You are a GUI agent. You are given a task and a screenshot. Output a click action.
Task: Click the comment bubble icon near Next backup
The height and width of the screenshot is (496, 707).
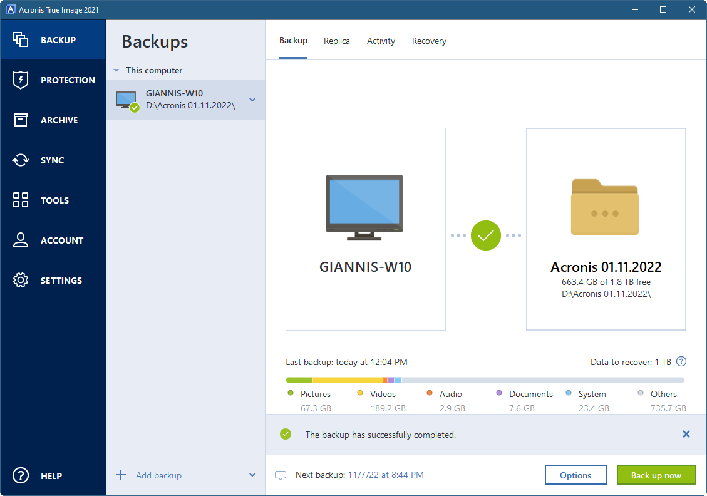[x=281, y=475]
